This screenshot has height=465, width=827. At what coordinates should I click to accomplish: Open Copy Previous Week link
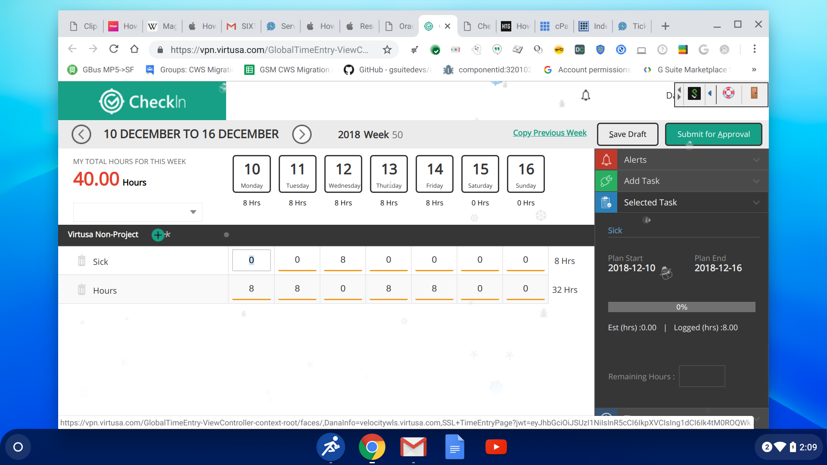point(550,133)
